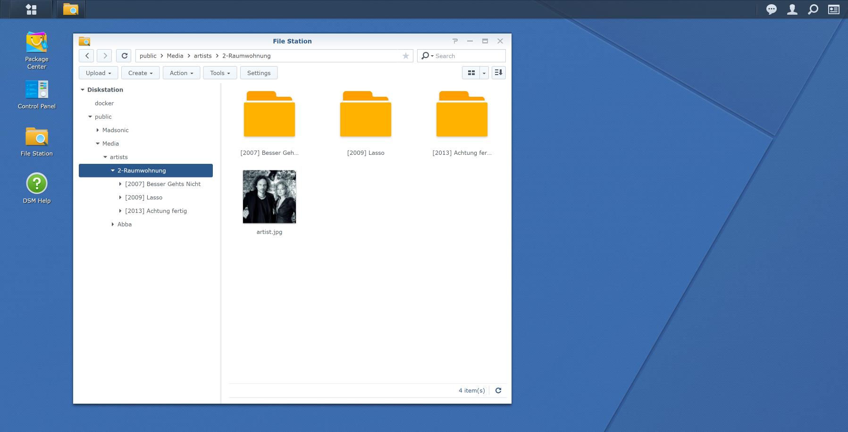The image size is (848, 432).
Task: Open the Upload dropdown button
Action: tap(98, 73)
